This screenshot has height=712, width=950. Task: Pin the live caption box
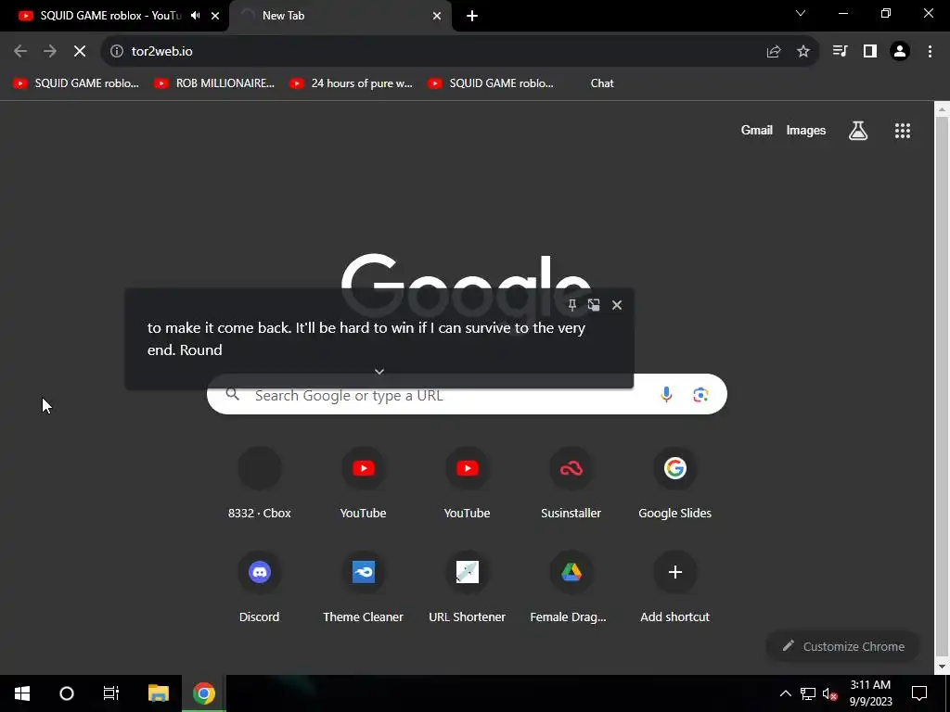pyautogui.click(x=571, y=304)
